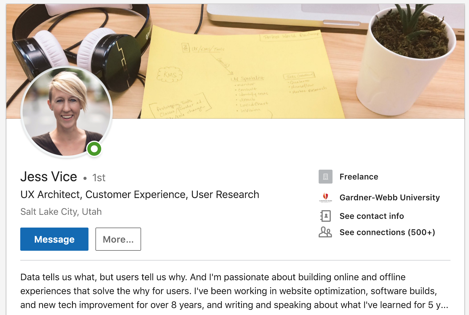Click the name Jess Vice
Viewport: 469px width, 315px height.
tap(49, 177)
